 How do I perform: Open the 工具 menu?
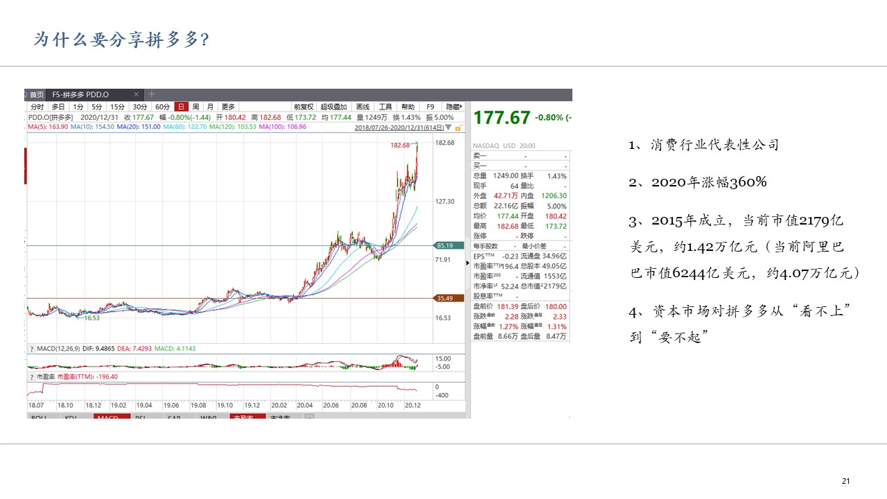pos(386,107)
